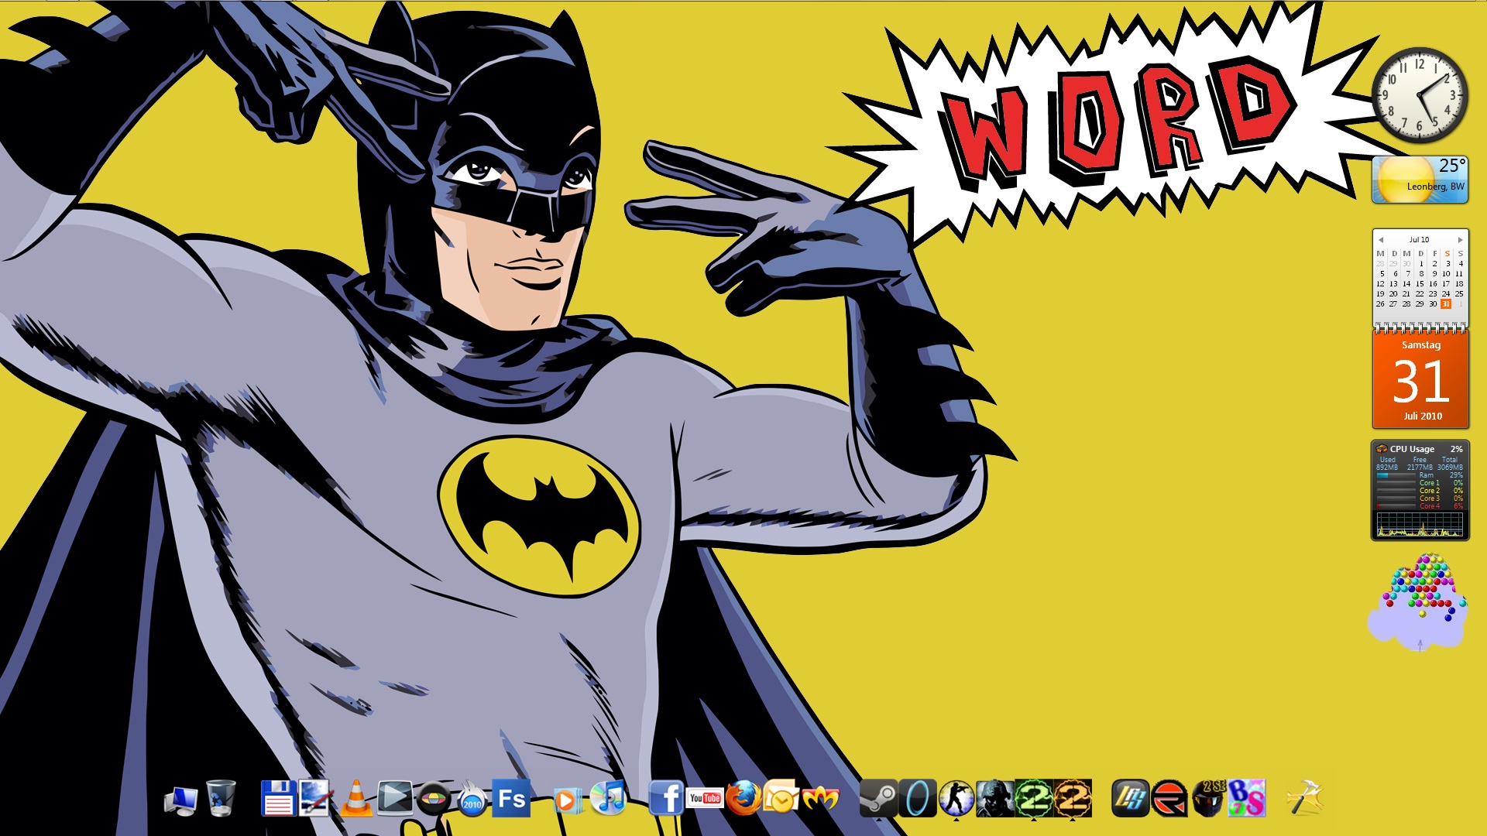Open Mozilla Firefox browser icon
This screenshot has width=1487, height=836.
click(x=743, y=799)
